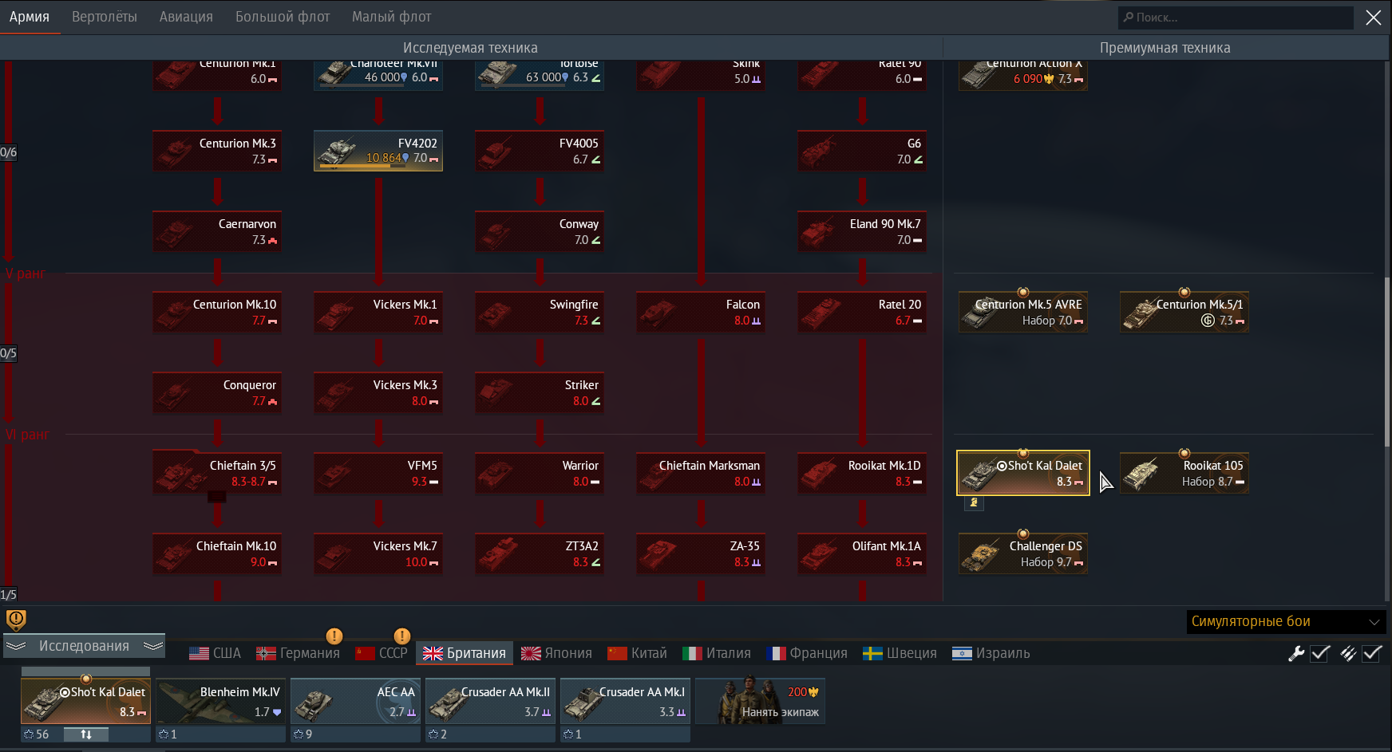Toggle the auto-refill ammunition checkbox
Image resolution: width=1392 pixels, height=752 pixels.
point(1372,653)
